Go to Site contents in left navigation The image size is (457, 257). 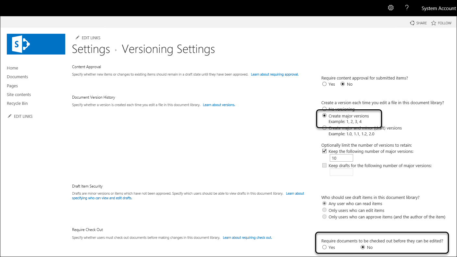[x=19, y=94]
